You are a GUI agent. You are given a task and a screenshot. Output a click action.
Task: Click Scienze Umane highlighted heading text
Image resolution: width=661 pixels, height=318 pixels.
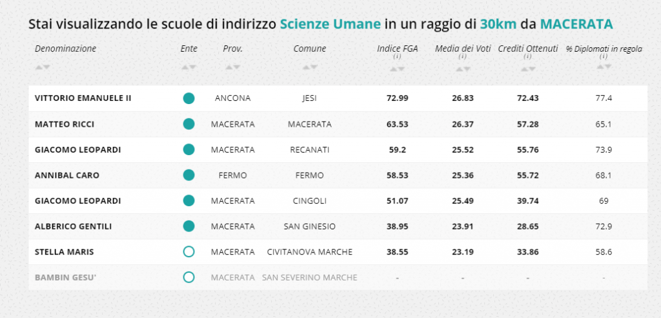tap(330, 25)
